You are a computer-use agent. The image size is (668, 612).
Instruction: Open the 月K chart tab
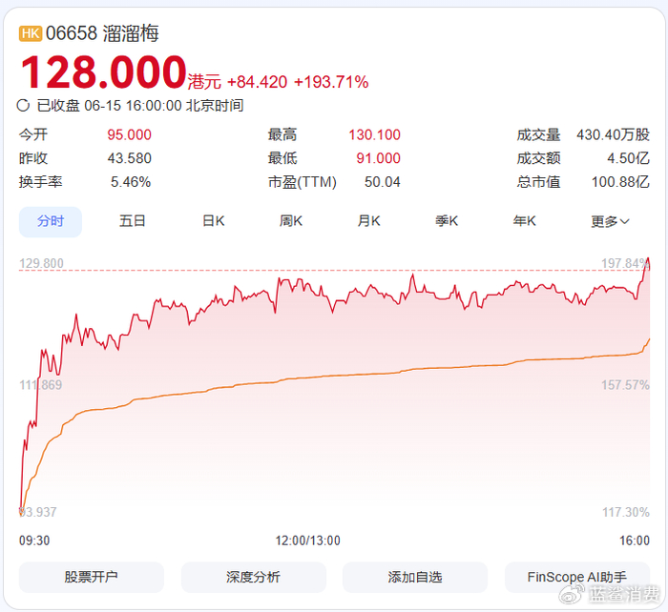(x=369, y=221)
